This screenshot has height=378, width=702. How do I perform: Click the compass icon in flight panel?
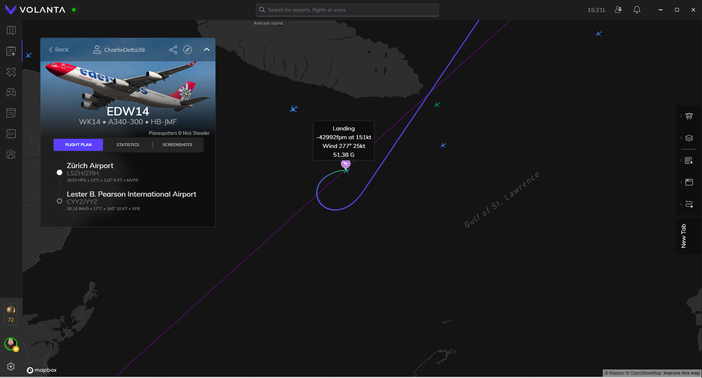(187, 50)
